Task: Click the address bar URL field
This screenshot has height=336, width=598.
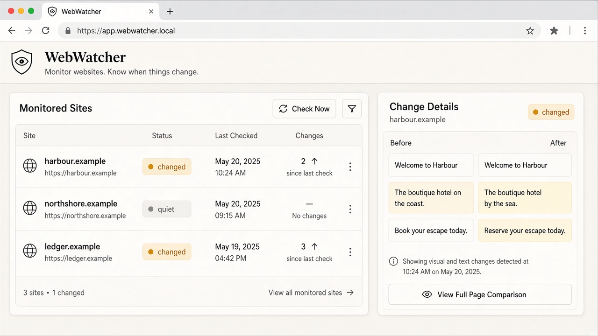Action: (x=299, y=31)
